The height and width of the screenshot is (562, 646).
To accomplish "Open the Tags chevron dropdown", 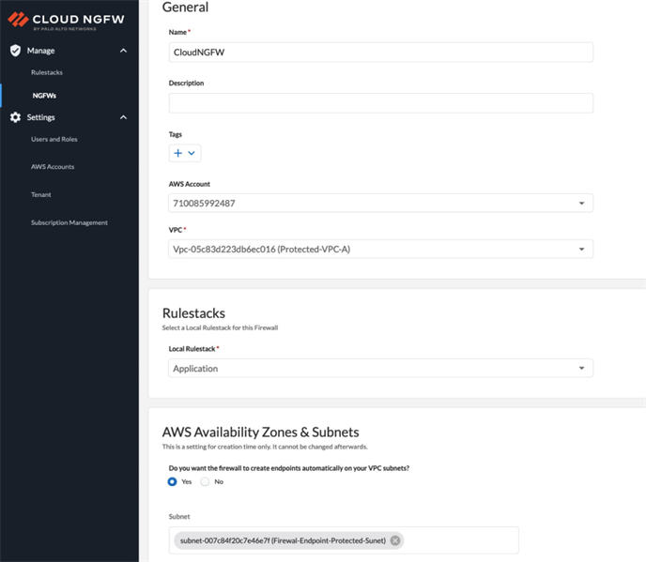I will click(x=192, y=153).
